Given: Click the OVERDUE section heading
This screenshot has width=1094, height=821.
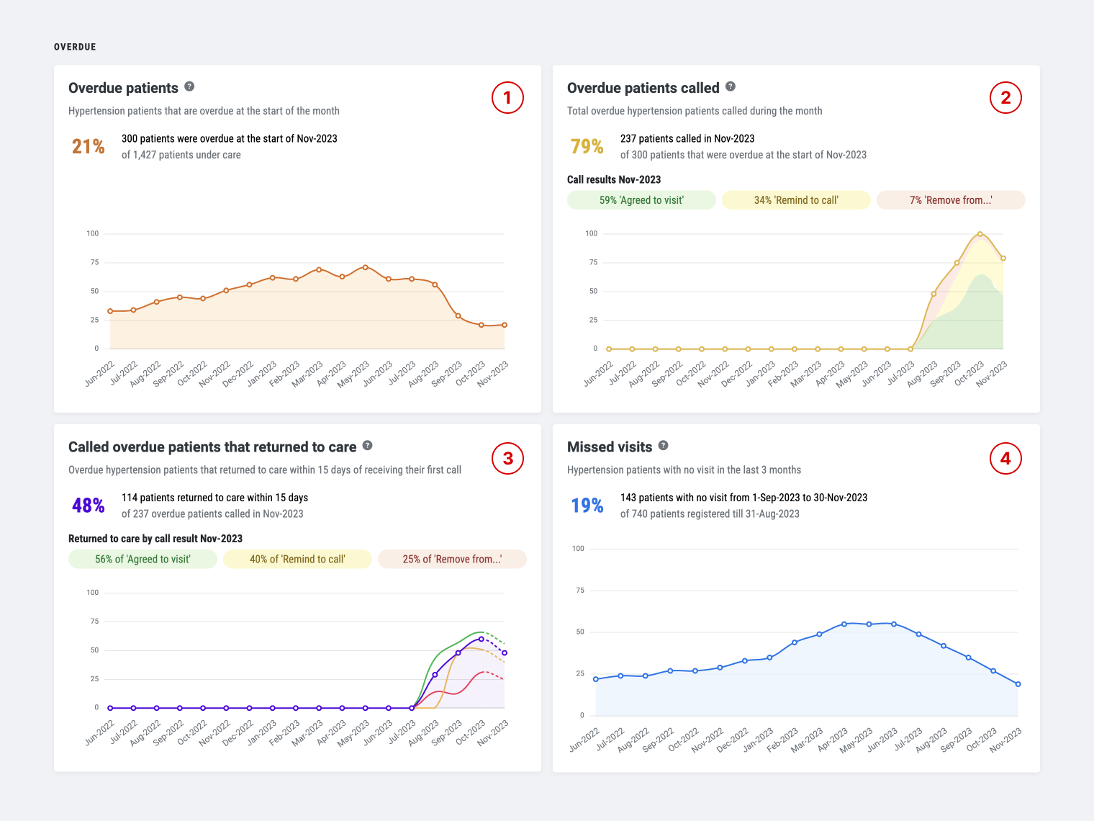Looking at the screenshot, I should 75,47.
